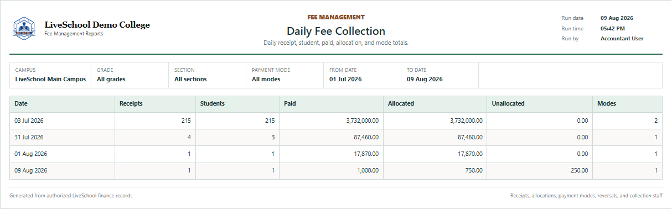The image size is (672, 209).
Task: Click the Fee Management Reports subtitle
Action: click(x=74, y=34)
